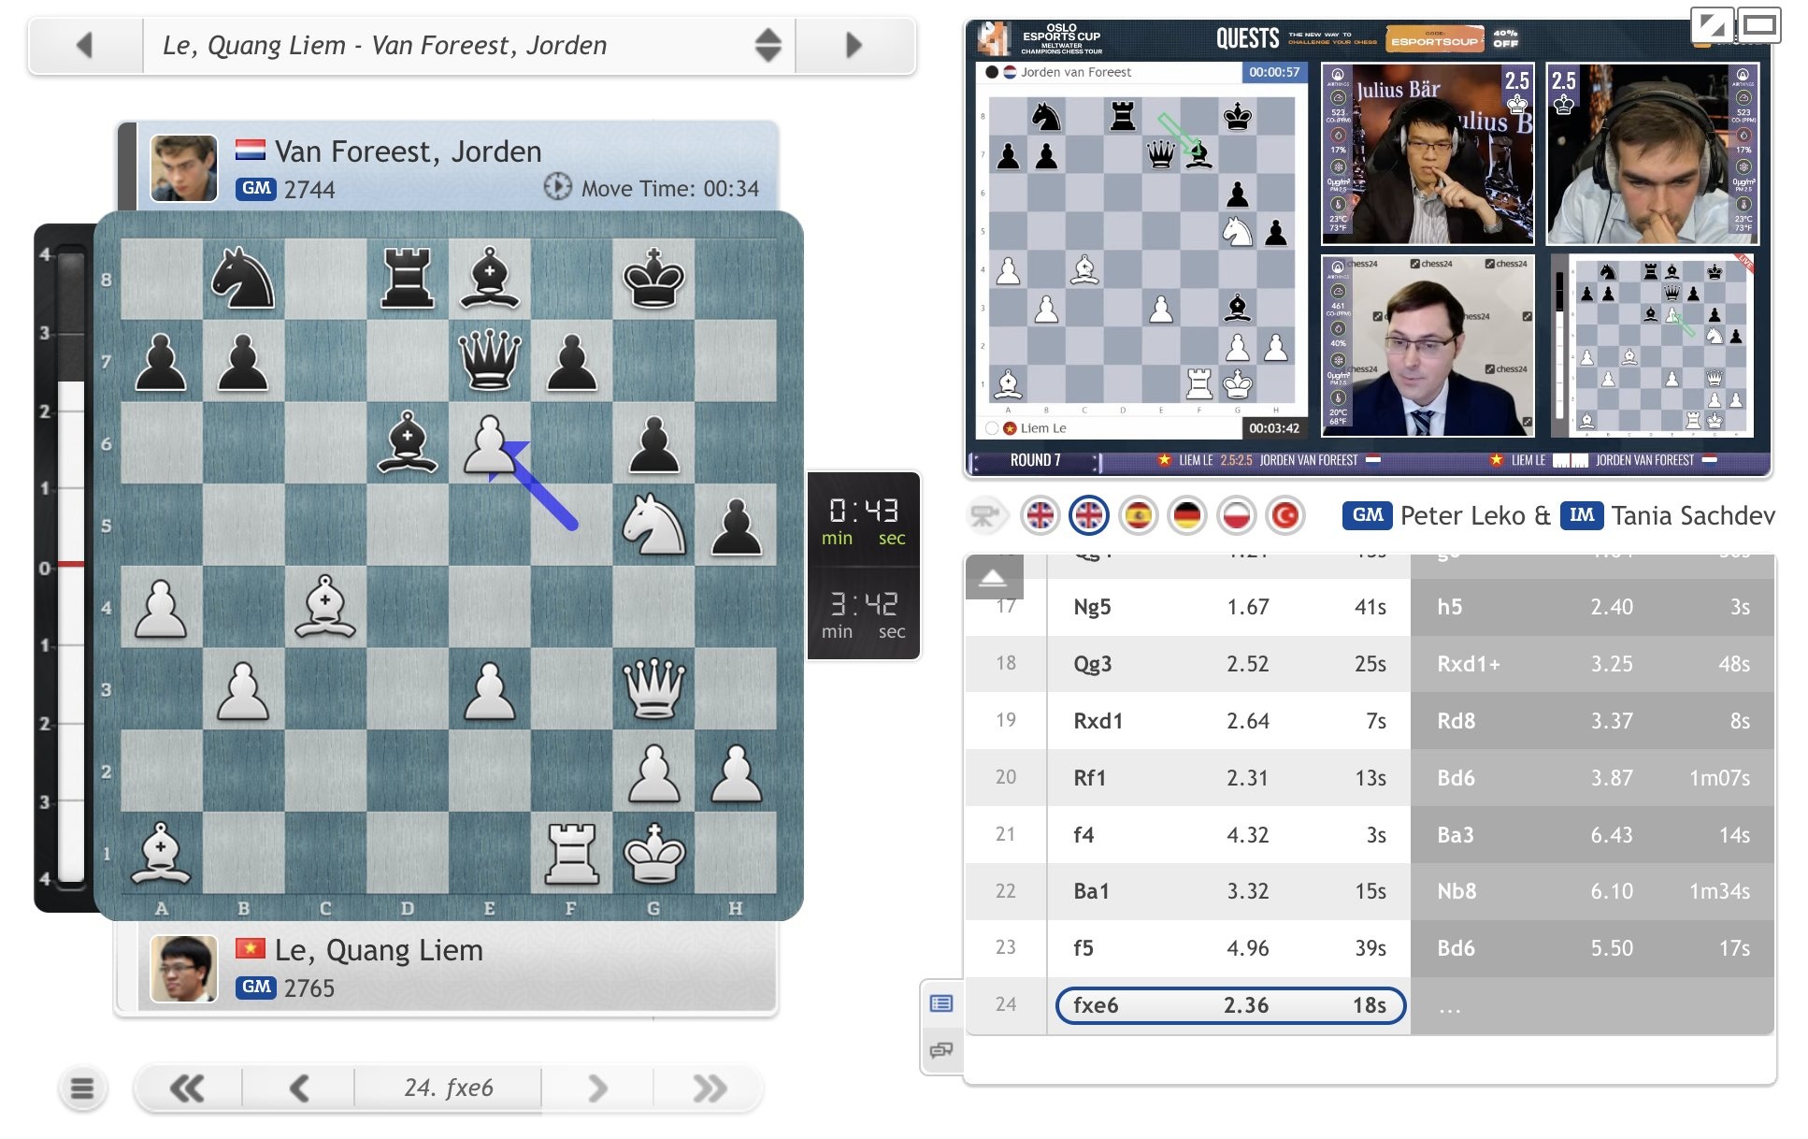Image resolution: width=1808 pixels, height=1139 pixels.
Task: Click the hamburger menu button below board
Action: point(82,1088)
